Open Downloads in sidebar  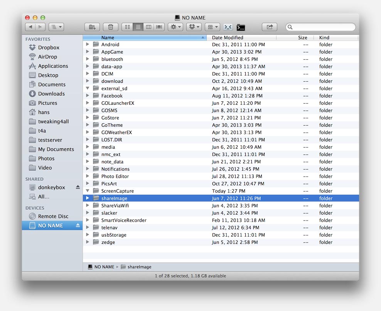(51, 94)
